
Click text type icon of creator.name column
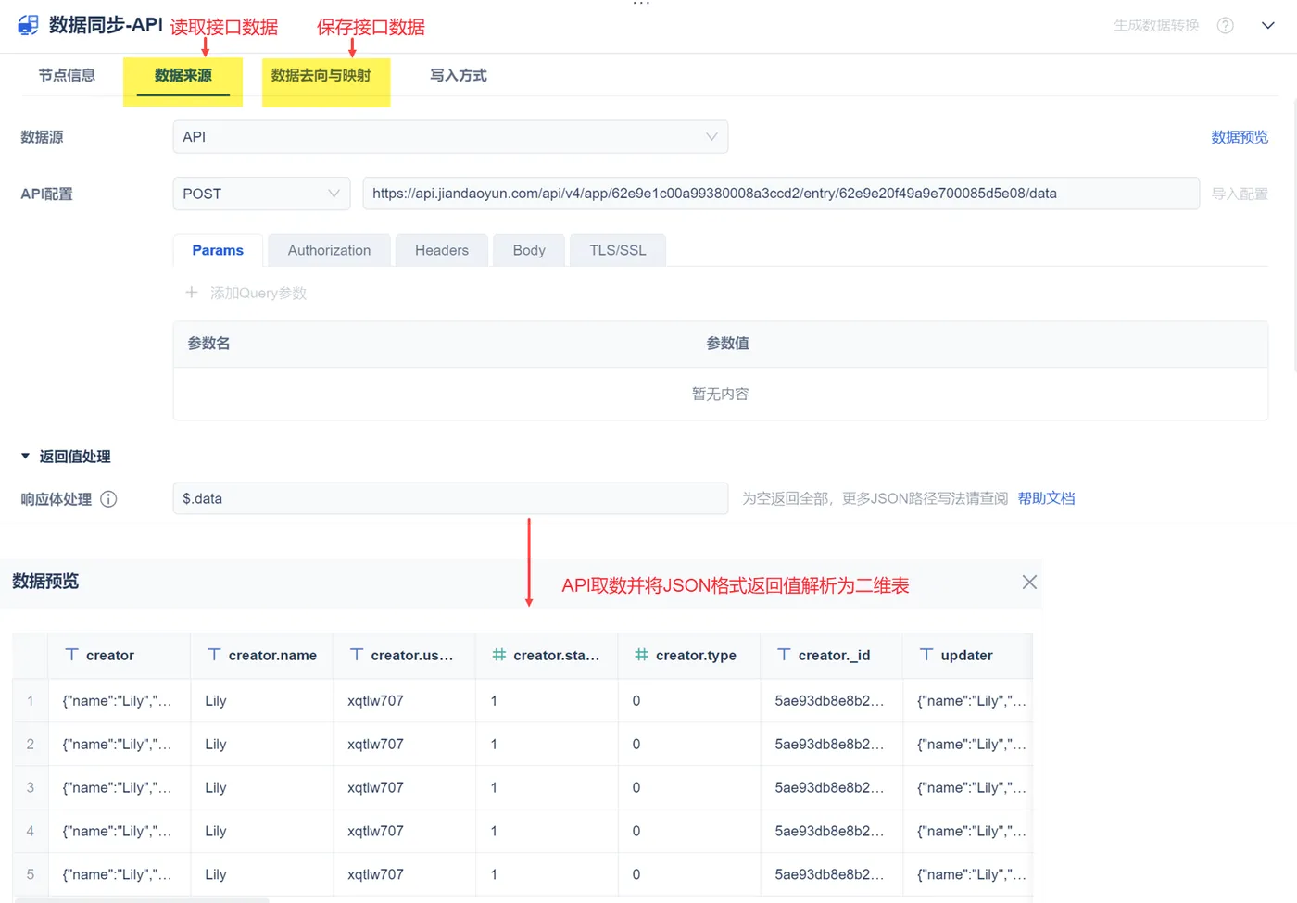coord(214,655)
